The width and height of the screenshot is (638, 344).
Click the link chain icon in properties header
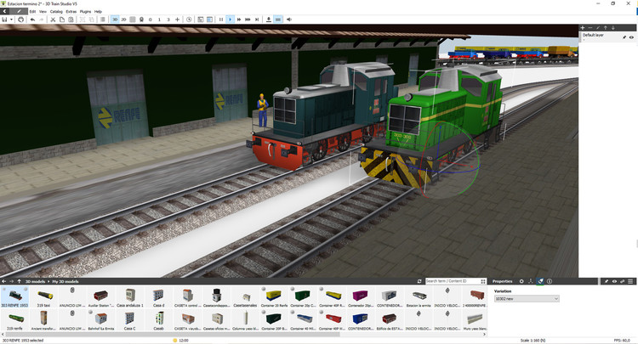622,281
